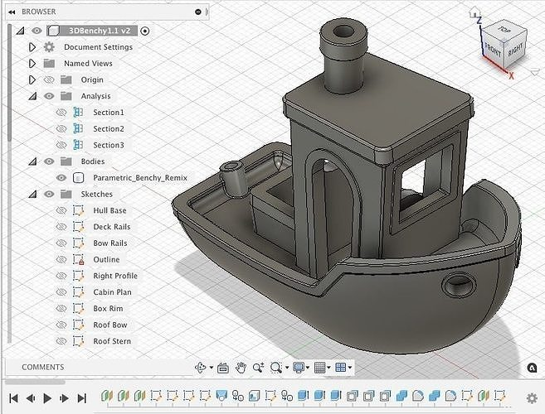Hide the Sketches folder
The height and width of the screenshot is (414, 545).
coord(49,194)
